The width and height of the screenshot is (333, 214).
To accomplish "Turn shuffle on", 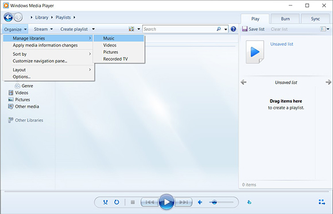I will coord(105,202).
